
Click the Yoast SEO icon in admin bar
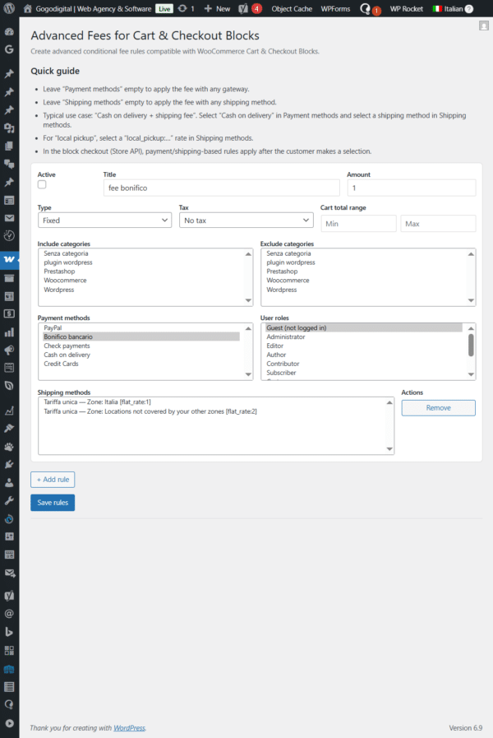click(x=243, y=8)
